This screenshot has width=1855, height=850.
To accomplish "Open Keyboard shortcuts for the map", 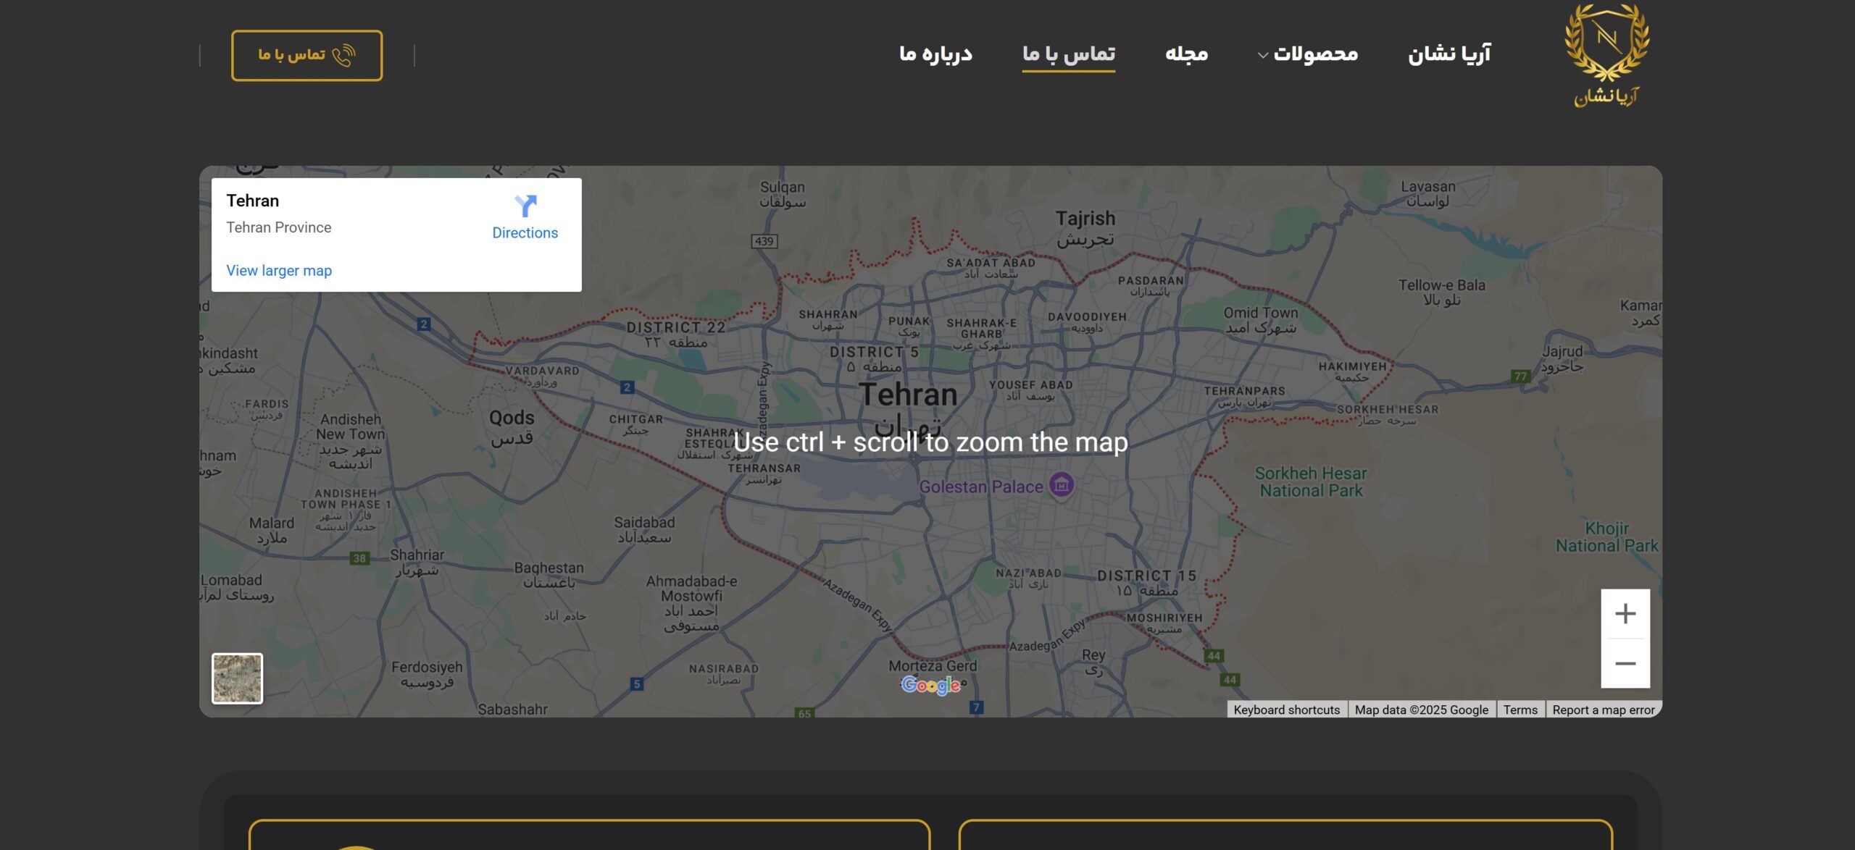I will [x=1287, y=710].
